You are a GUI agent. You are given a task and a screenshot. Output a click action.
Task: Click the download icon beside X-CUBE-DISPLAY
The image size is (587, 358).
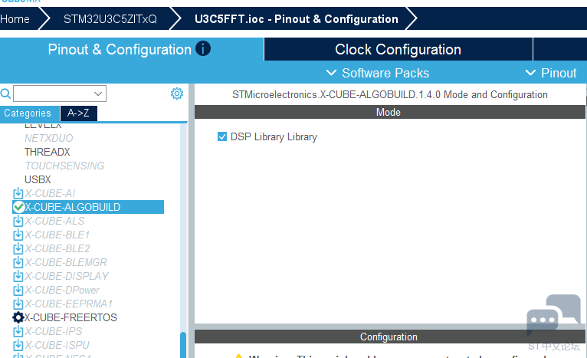(18, 277)
